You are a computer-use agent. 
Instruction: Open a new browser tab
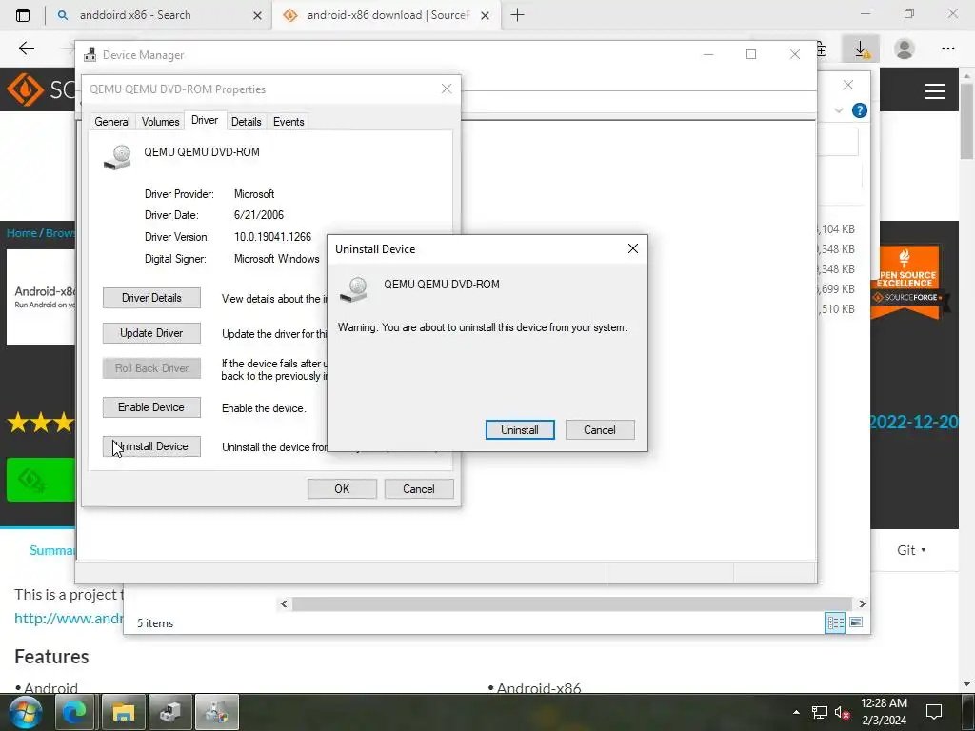517,15
